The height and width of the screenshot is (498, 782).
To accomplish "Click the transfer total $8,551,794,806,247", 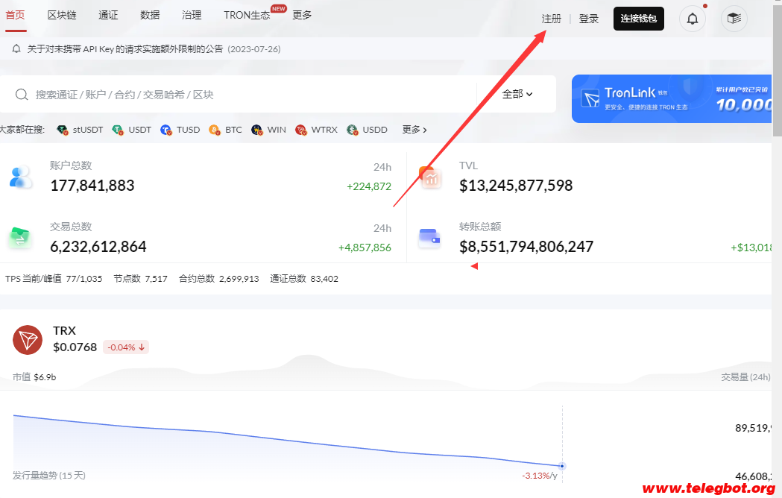I will (526, 247).
